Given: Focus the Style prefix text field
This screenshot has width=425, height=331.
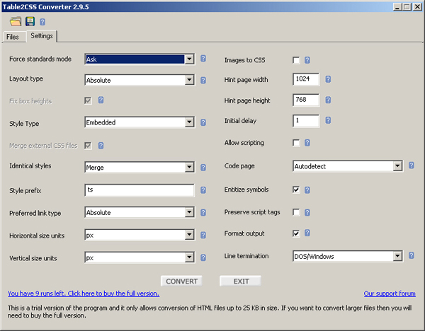Looking at the screenshot, I should click(x=140, y=190).
